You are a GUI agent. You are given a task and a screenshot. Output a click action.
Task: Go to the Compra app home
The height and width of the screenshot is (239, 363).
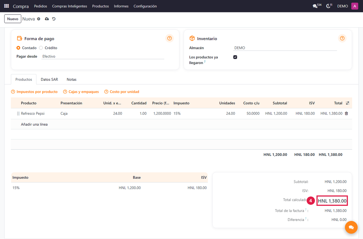coord(21,6)
